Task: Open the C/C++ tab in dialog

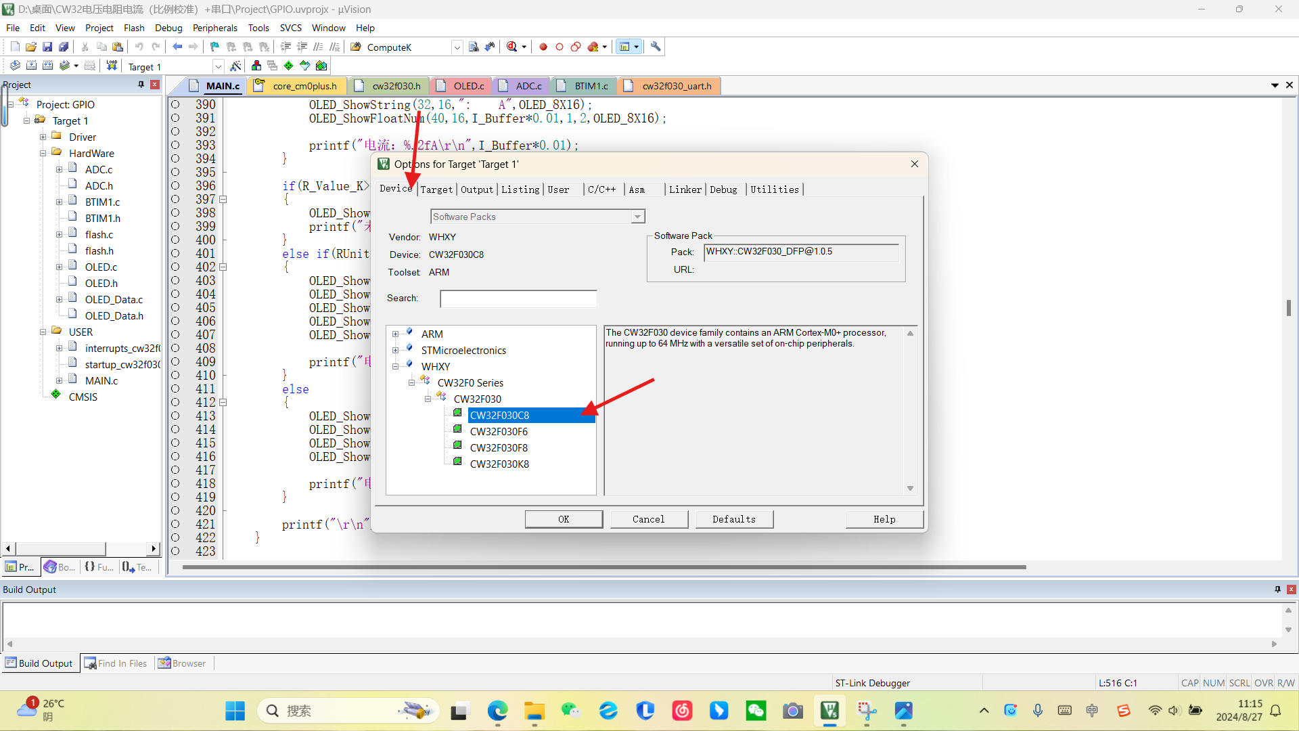Action: (602, 190)
